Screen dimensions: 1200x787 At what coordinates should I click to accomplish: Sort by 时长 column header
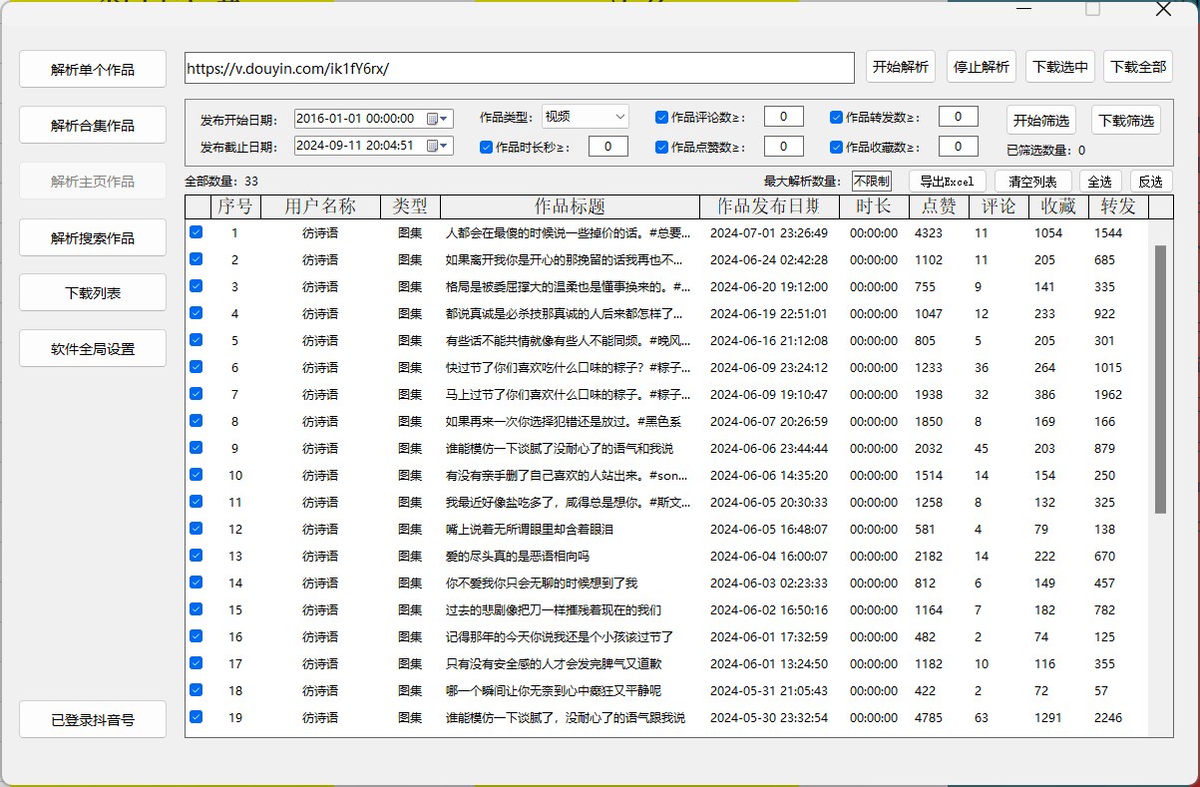click(x=874, y=206)
